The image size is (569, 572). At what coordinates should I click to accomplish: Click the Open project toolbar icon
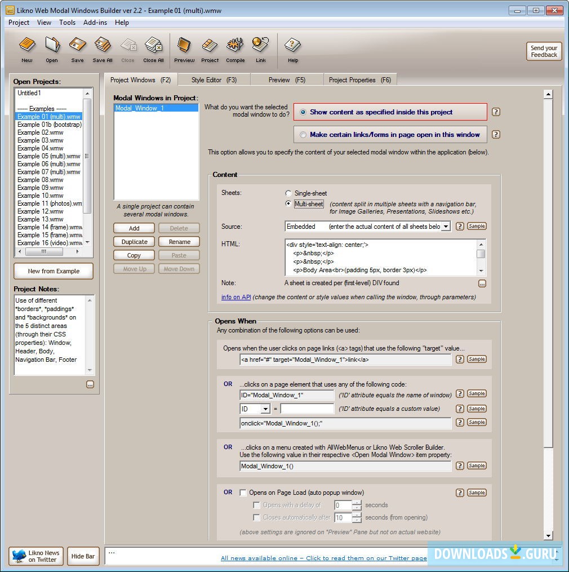click(x=52, y=50)
